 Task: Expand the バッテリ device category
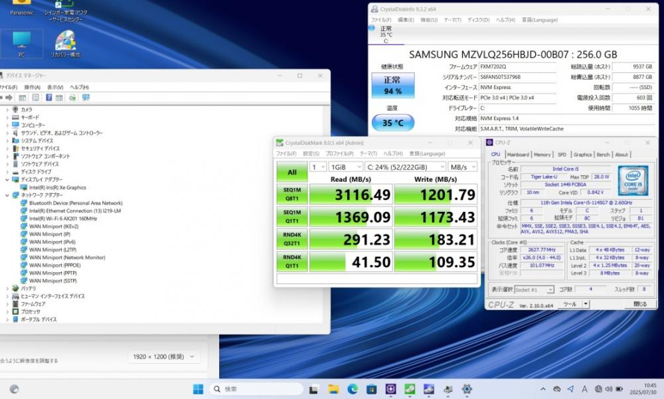tap(7, 288)
